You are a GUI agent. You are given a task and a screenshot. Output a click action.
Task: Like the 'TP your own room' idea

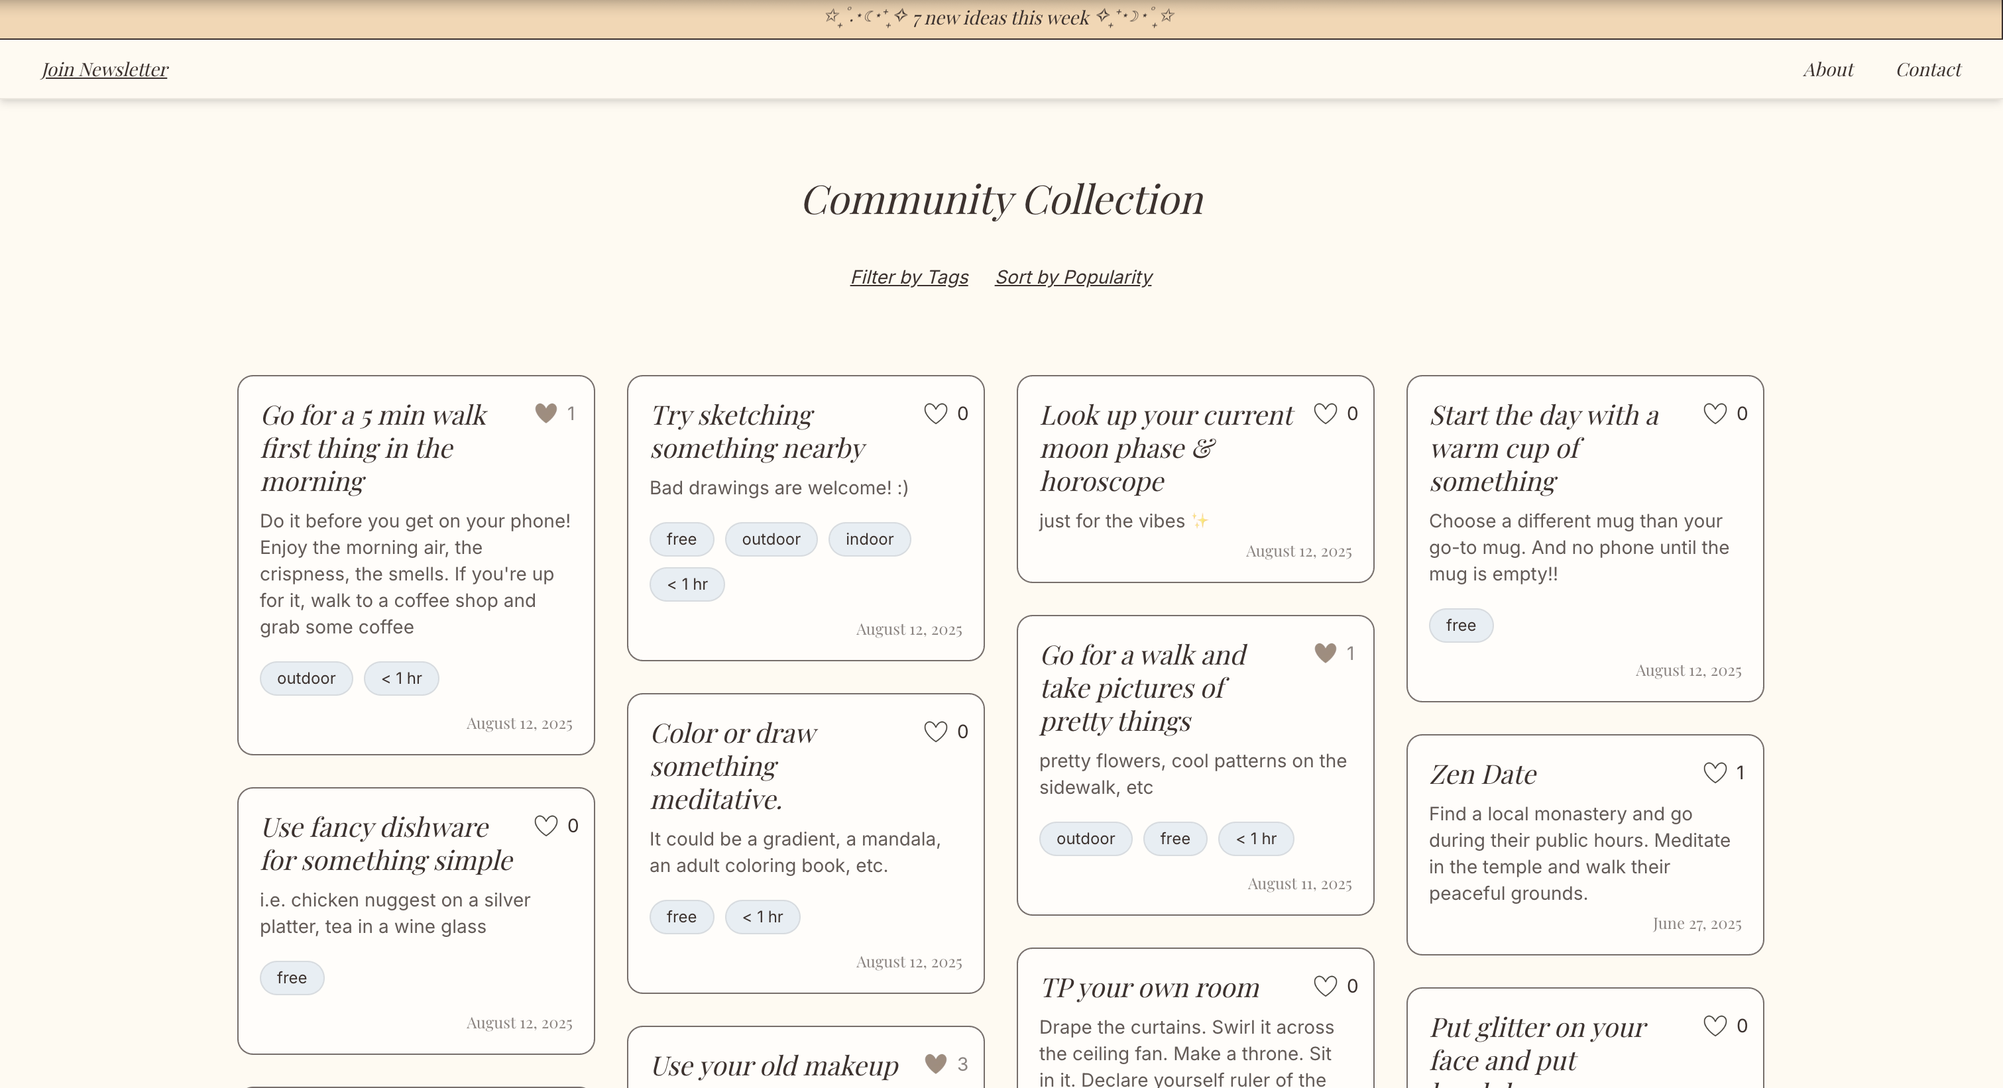[1325, 985]
